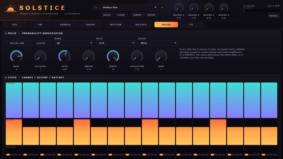
Task: Click the Variation knob
Action: (137, 57)
